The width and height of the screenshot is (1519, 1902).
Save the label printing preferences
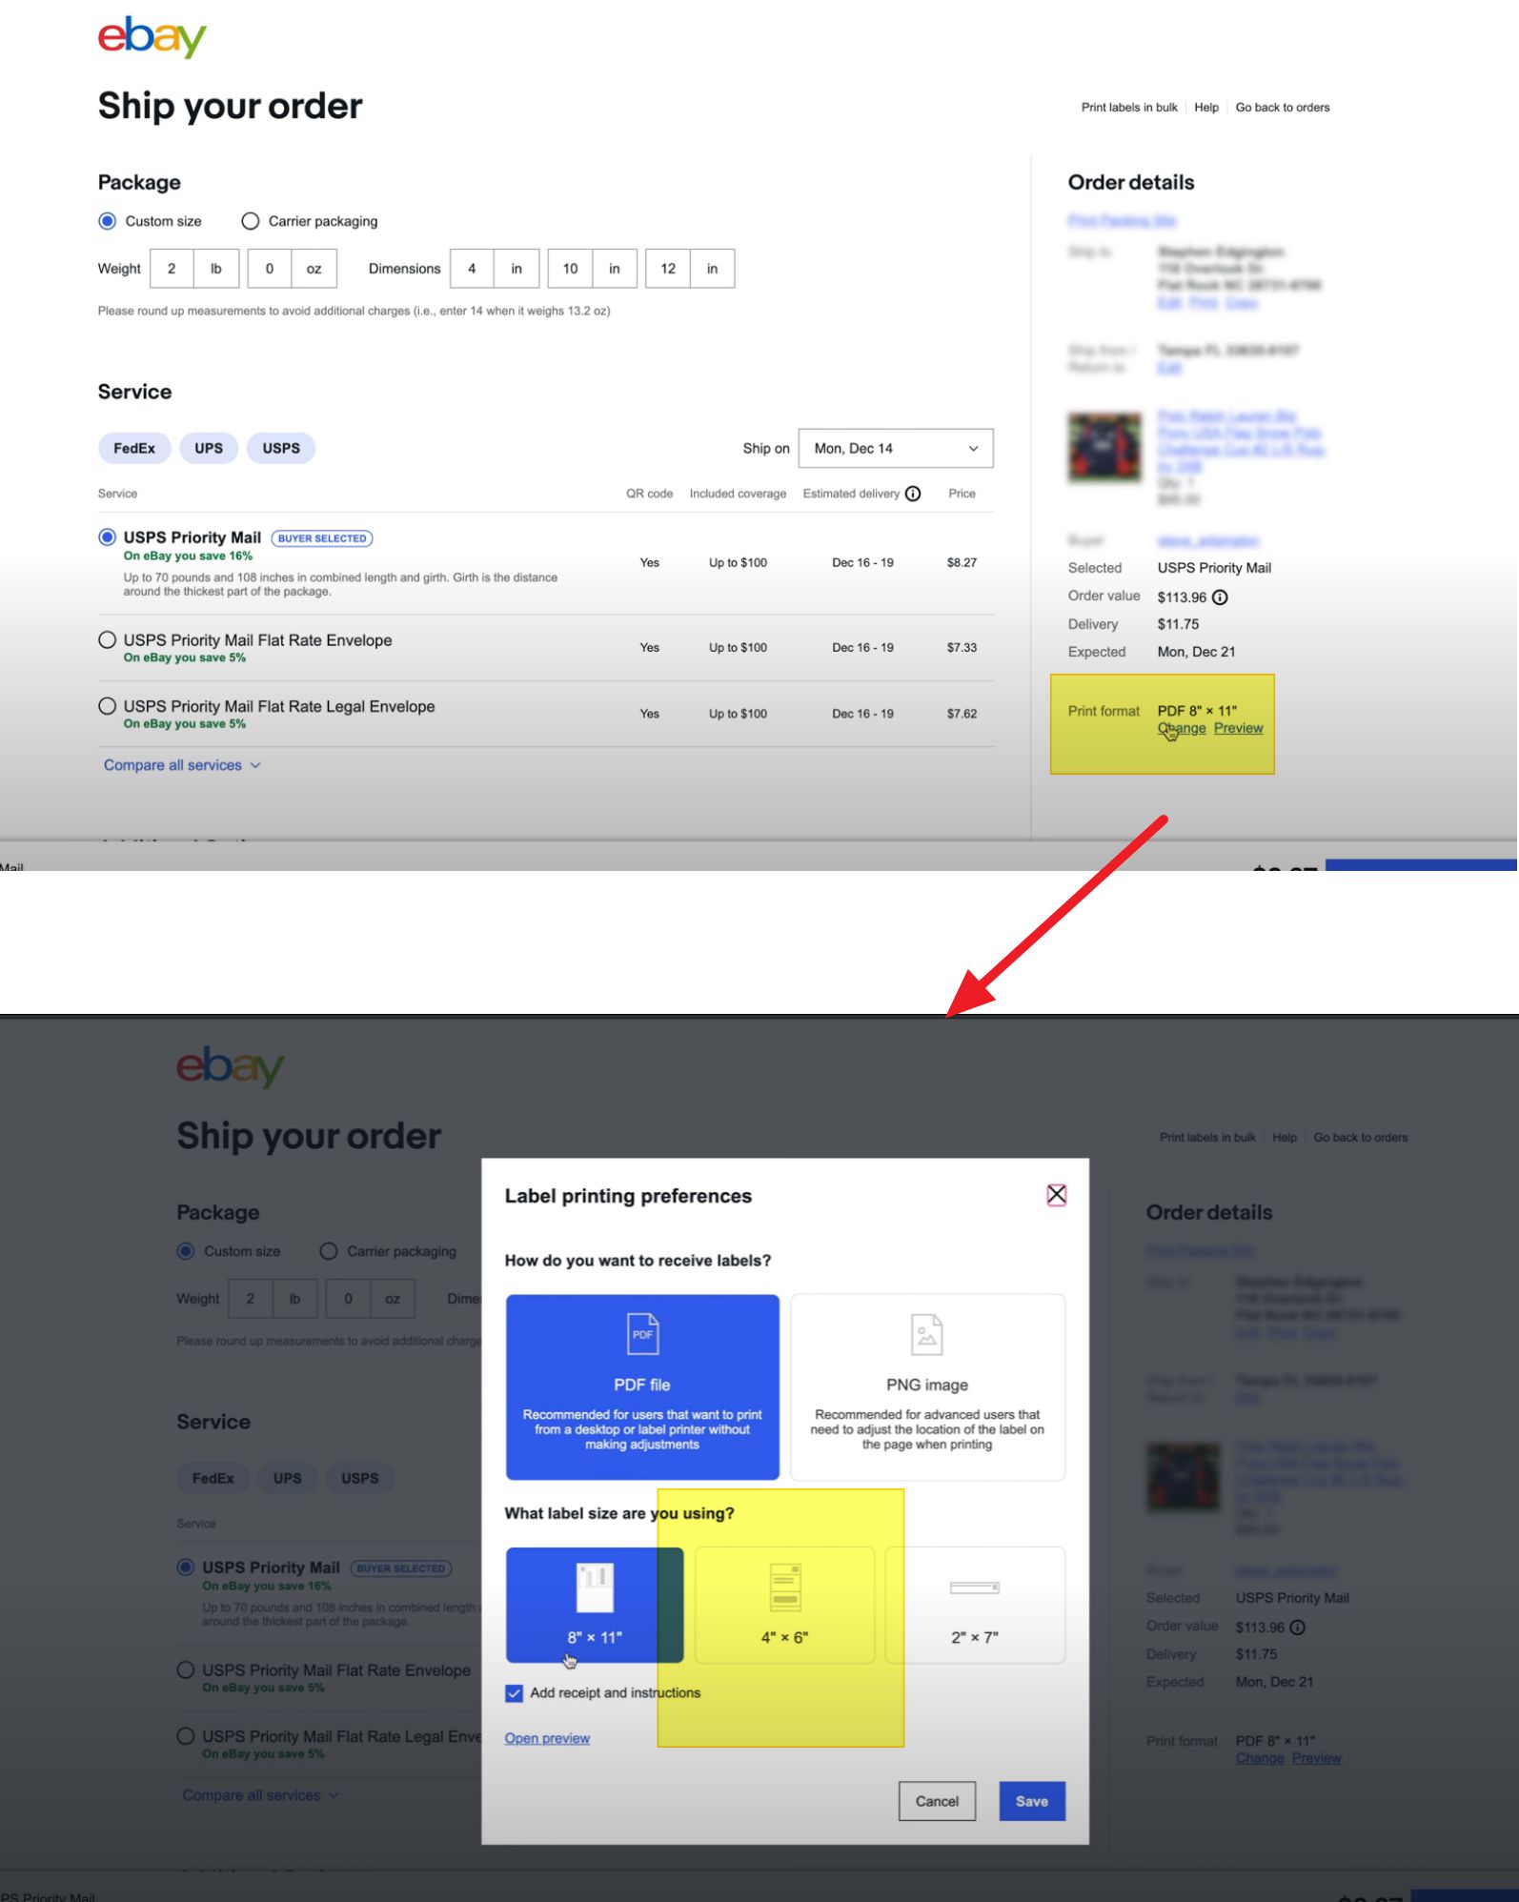[1032, 1801]
